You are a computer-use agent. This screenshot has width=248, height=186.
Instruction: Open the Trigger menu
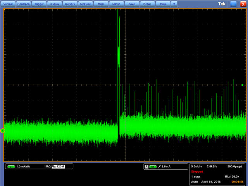point(39,4)
